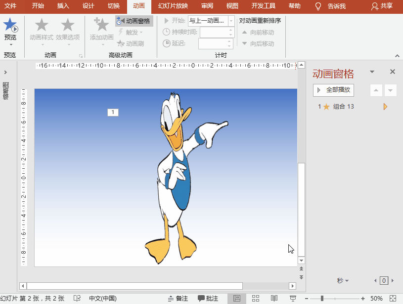Image resolution: width=403 pixels, height=304 pixels.
Task: Open the Seconds dropdown in the pane
Action: click(x=343, y=280)
